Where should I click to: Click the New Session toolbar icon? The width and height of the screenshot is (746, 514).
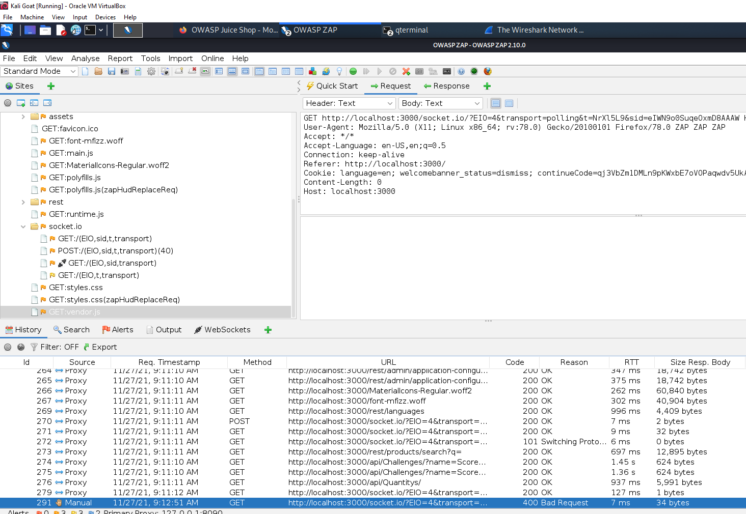85,71
